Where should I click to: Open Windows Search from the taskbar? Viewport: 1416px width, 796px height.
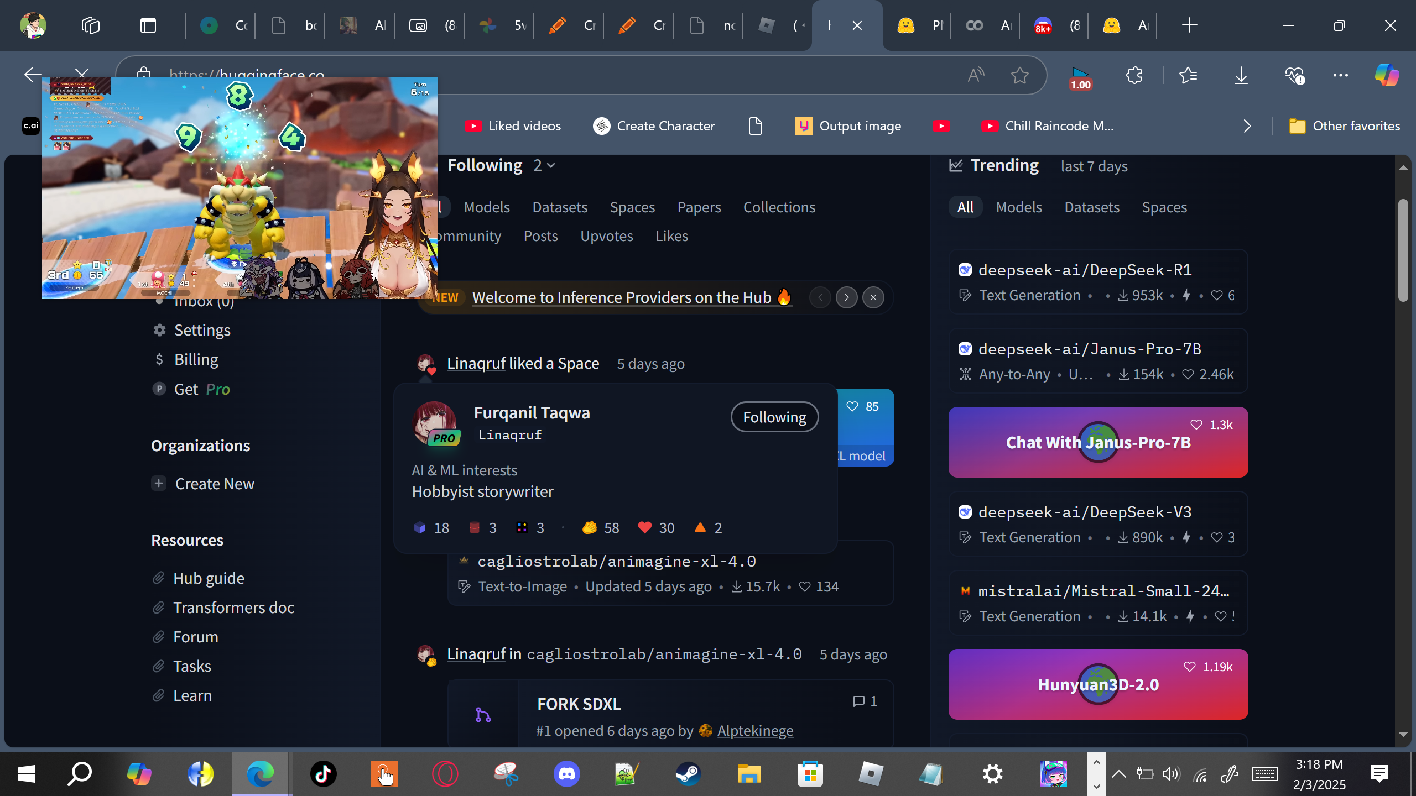click(80, 774)
